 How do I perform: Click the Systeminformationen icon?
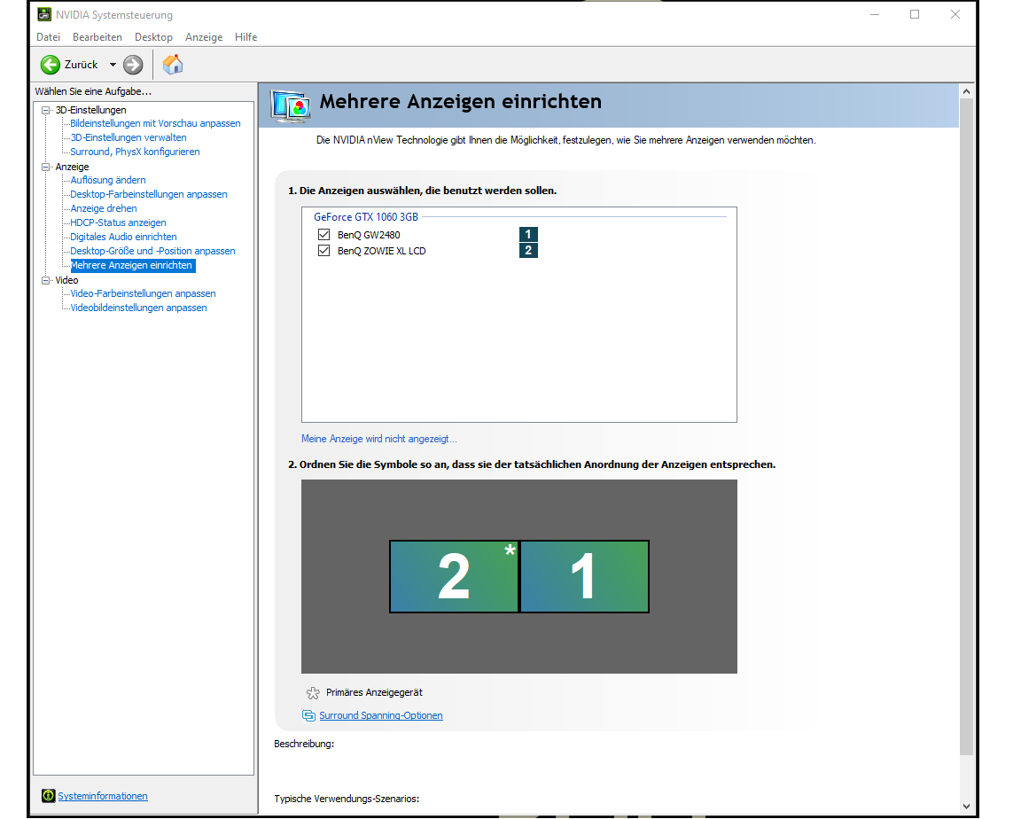coord(48,796)
